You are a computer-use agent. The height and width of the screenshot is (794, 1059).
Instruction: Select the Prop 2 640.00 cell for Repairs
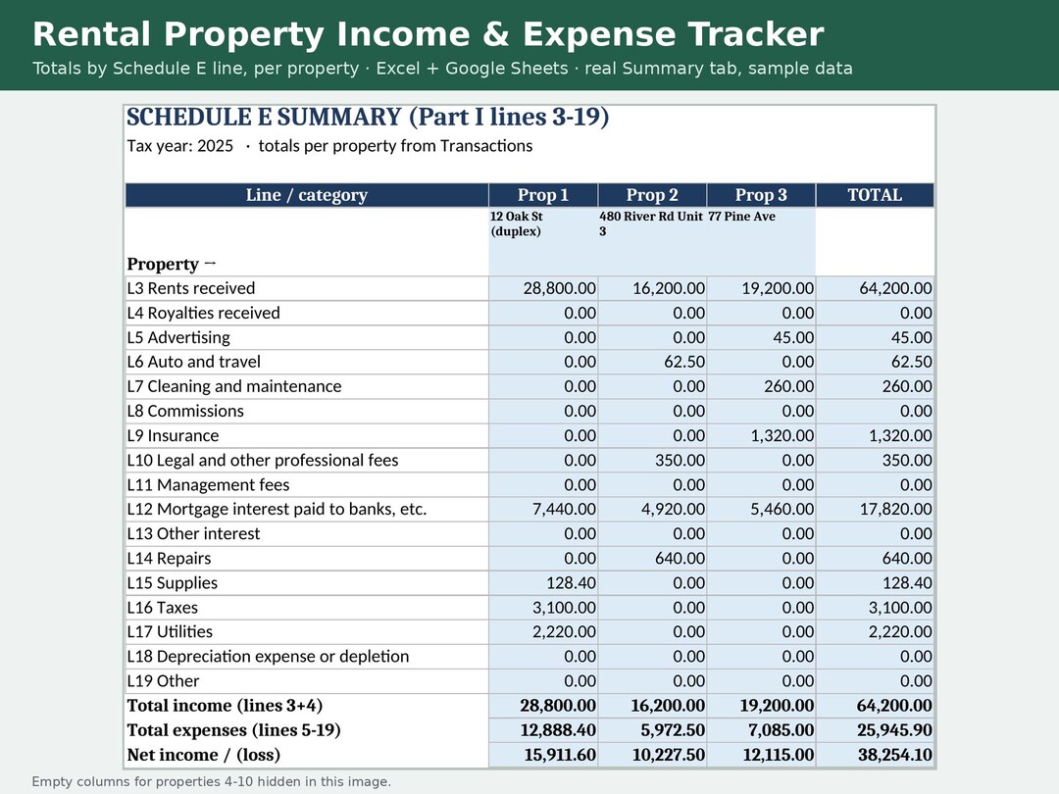(652, 559)
